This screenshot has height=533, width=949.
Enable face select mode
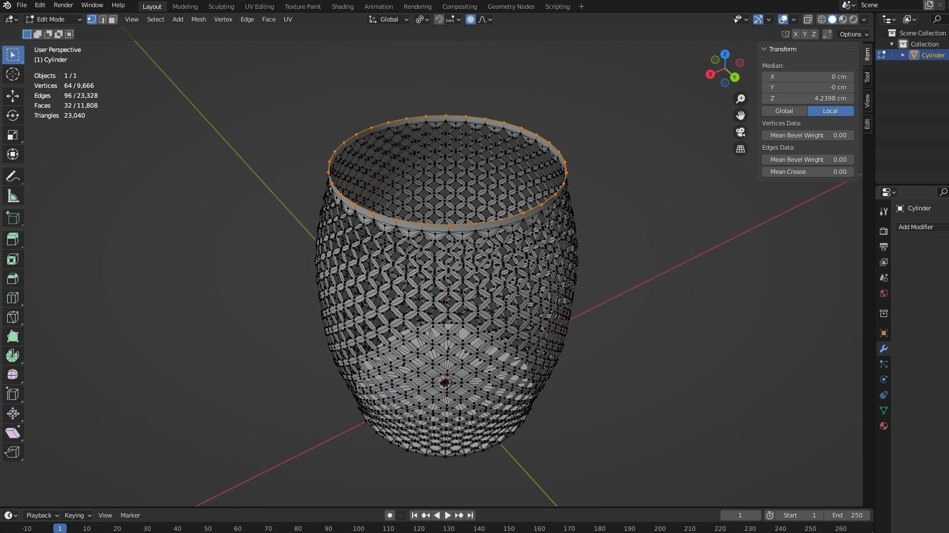[x=113, y=19]
